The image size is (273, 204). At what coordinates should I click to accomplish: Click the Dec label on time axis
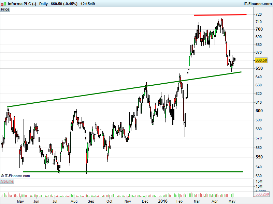point(145,201)
